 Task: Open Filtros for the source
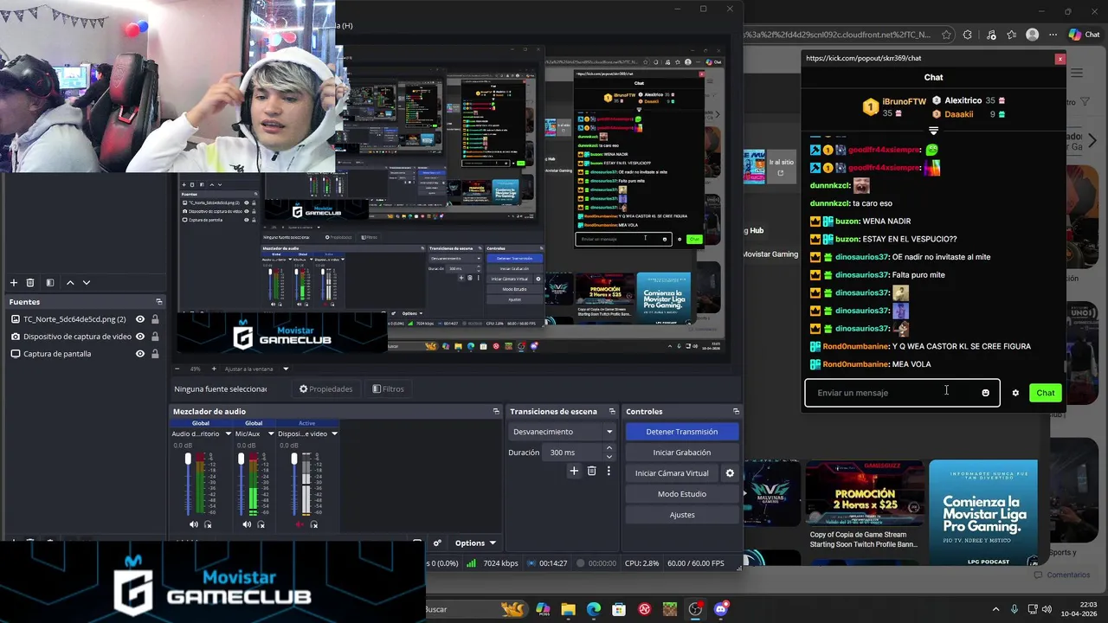pos(388,389)
